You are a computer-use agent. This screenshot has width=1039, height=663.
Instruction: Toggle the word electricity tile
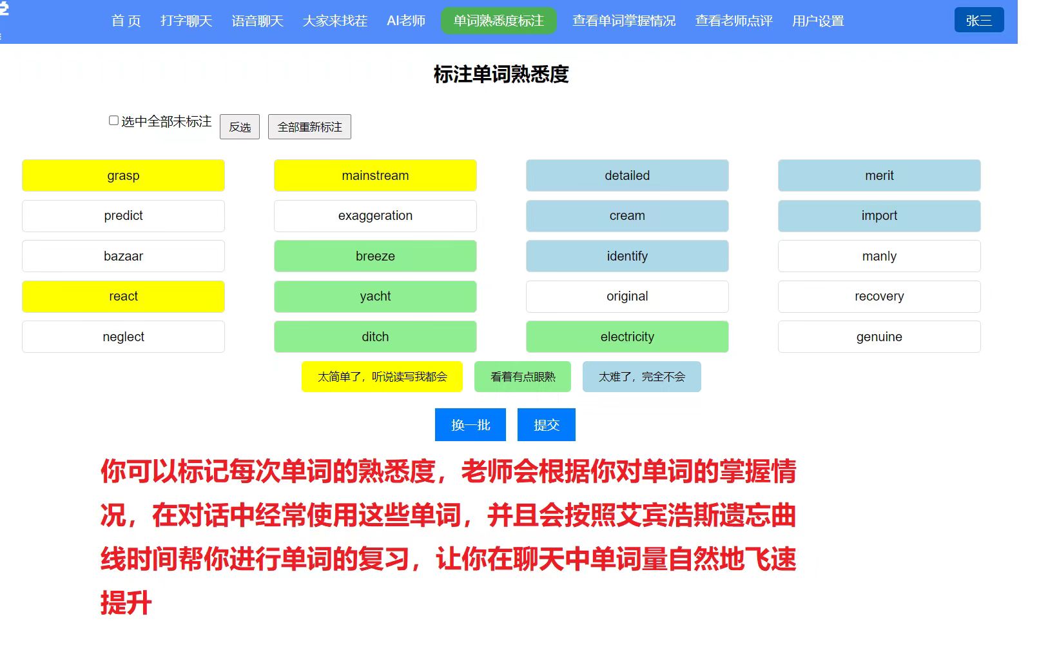coord(626,336)
